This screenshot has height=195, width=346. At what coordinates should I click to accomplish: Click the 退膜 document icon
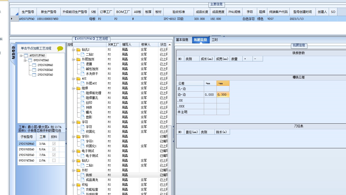83,64
